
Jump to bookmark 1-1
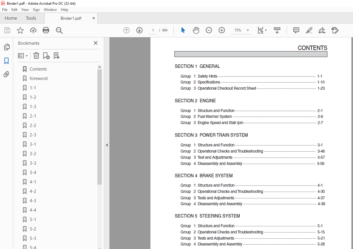point(33,88)
